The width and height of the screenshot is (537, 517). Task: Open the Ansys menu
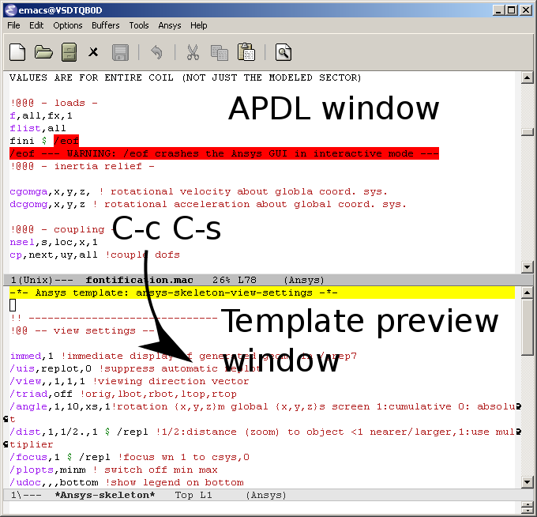tap(170, 25)
